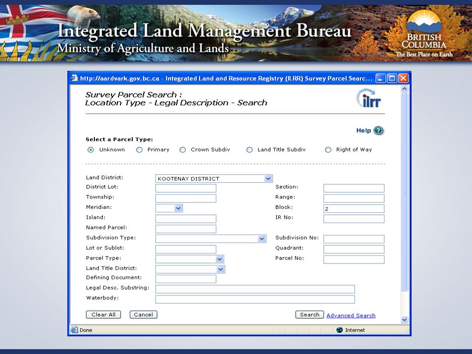Image resolution: width=472 pixels, height=354 pixels.
Task: Click the "Select a Parcel Type:" heading
Action: click(119, 139)
